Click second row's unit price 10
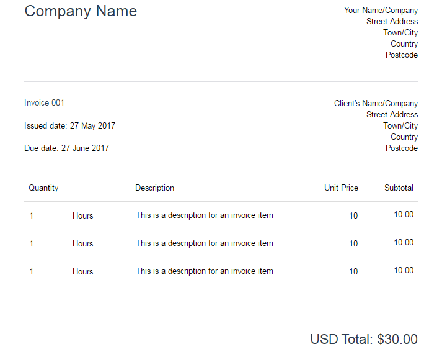 [353, 243]
